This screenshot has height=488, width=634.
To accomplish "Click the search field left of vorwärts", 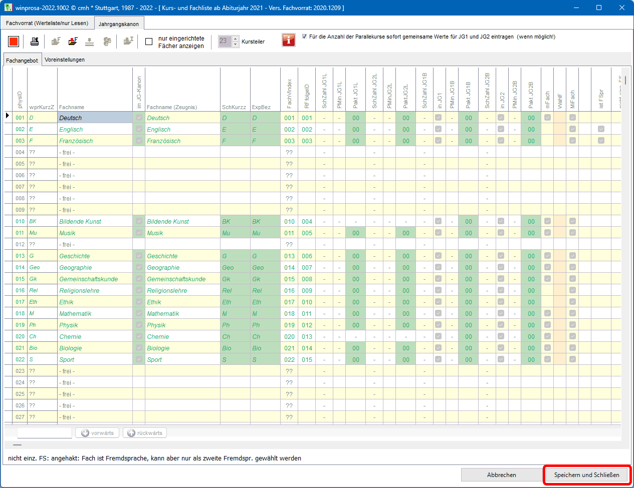I will pos(45,433).
